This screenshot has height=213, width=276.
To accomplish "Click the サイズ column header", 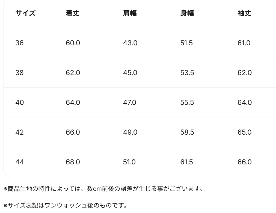I will coord(25,13).
